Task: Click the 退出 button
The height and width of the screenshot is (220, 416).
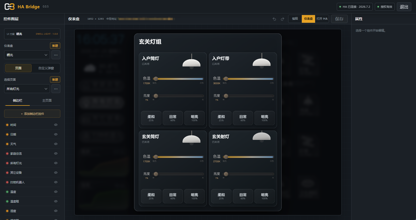Action: click(404, 7)
